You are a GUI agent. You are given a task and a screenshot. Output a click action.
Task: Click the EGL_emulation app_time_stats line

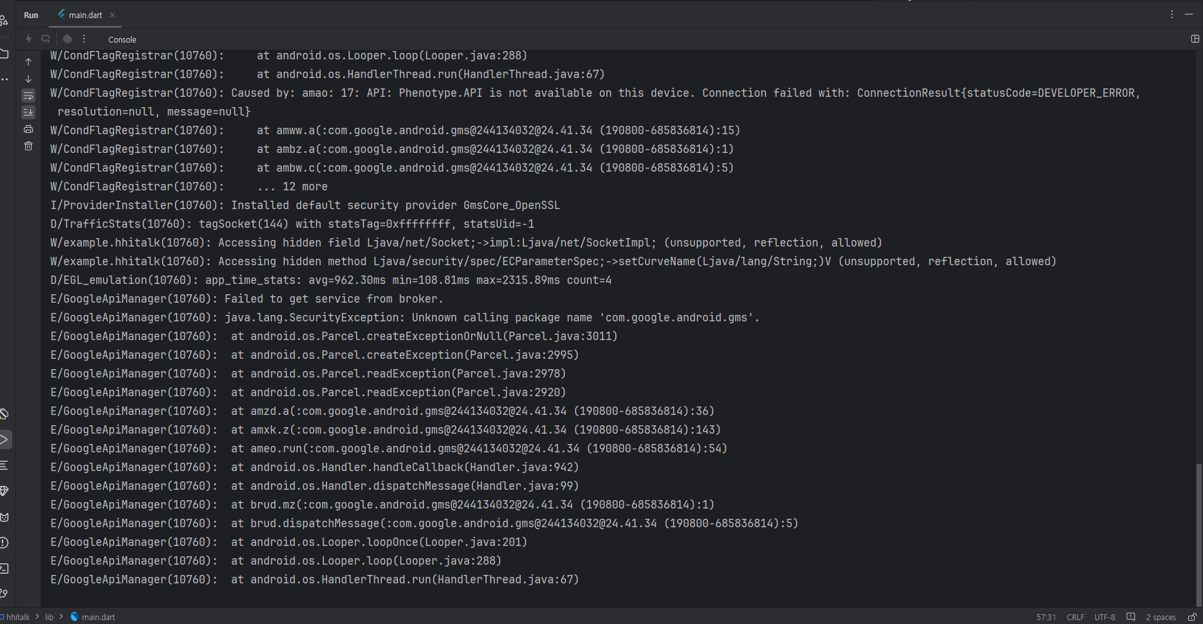331,280
